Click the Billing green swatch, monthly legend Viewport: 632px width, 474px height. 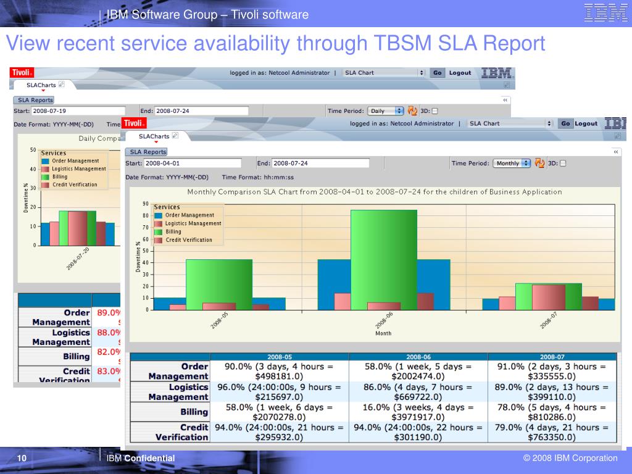(159, 232)
